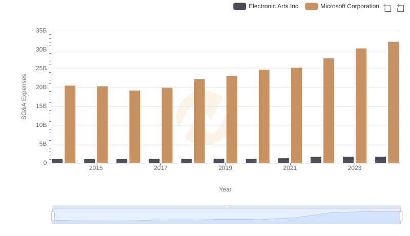Image resolution: width=410 pixels, height=236 pixels.
Task: Click the Electronic Arts bar for 2019
Action: [219, 161]
